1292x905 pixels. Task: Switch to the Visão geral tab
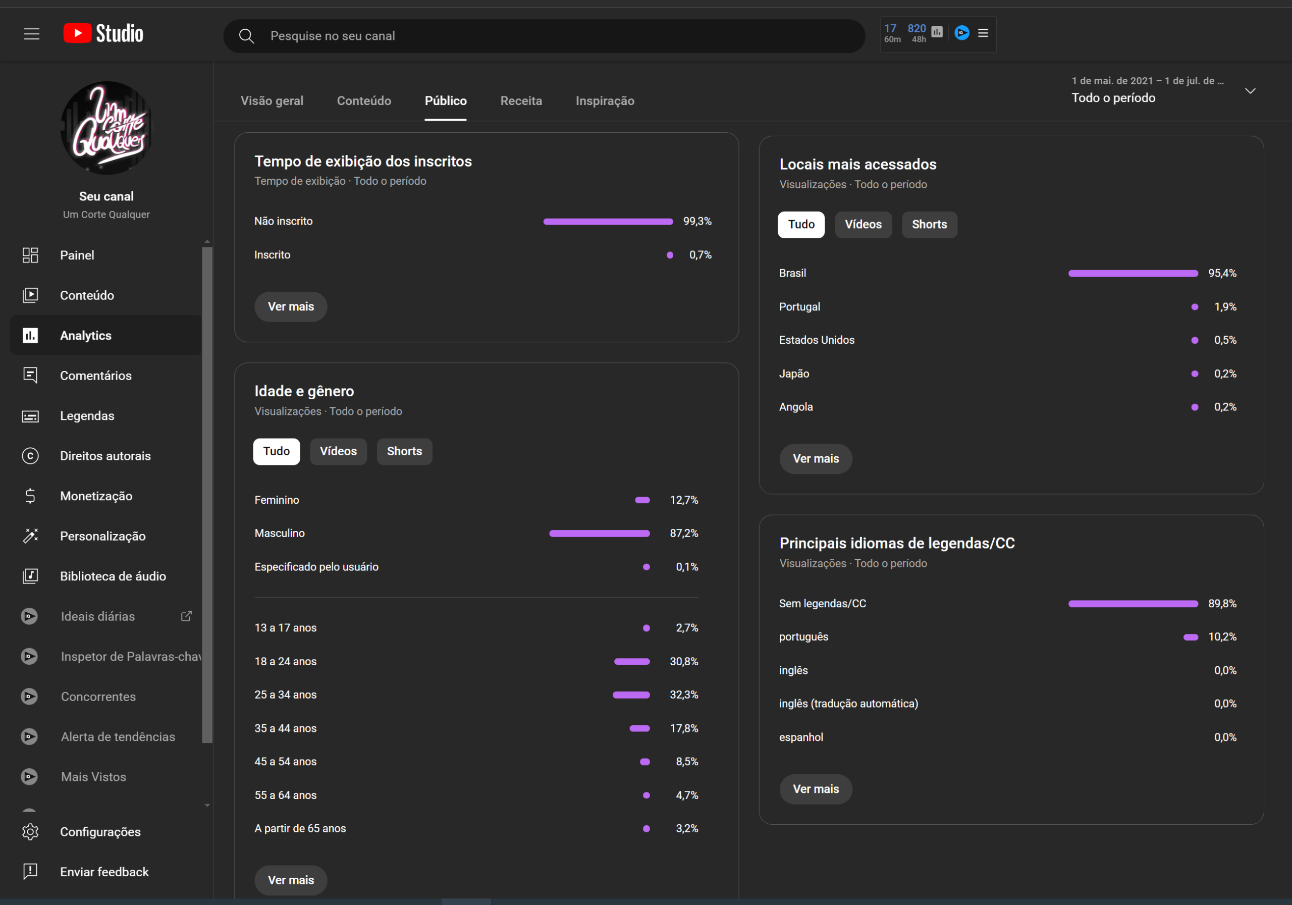(272, 101)
